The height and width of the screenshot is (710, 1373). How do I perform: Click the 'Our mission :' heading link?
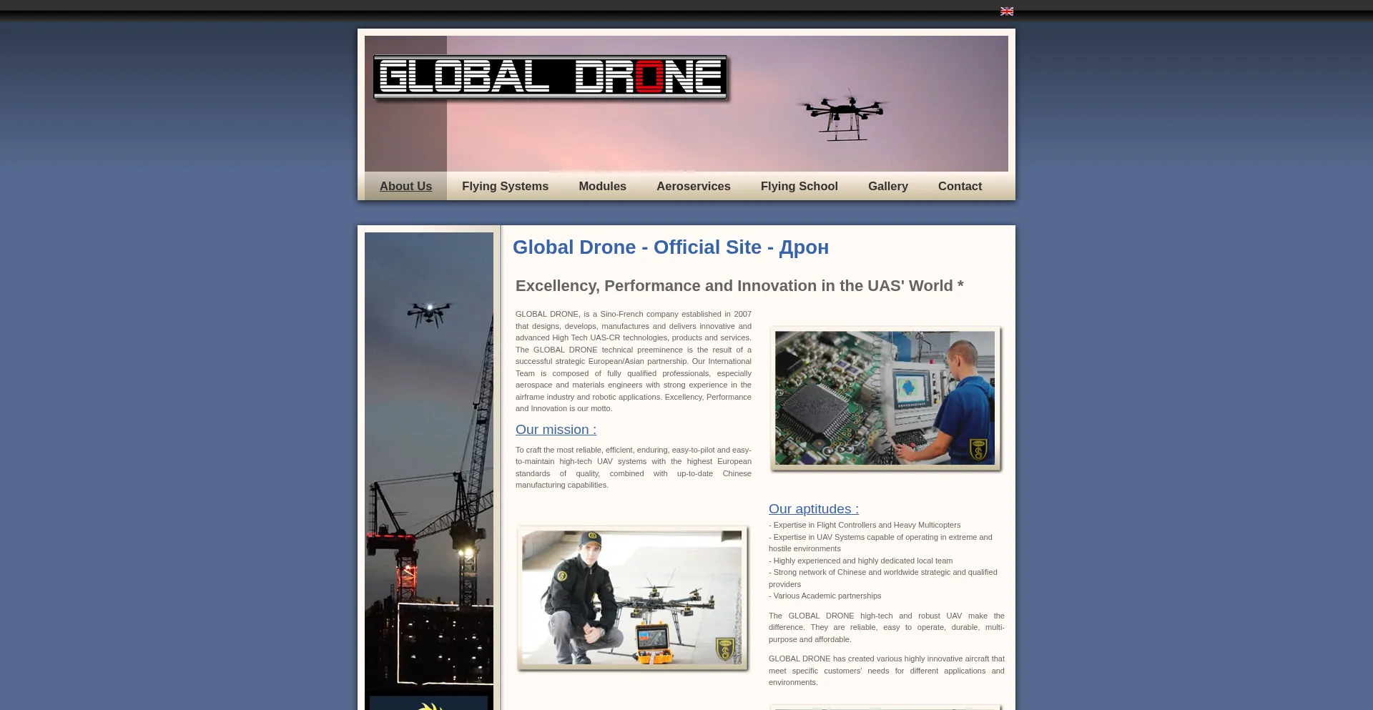[556, 430]
